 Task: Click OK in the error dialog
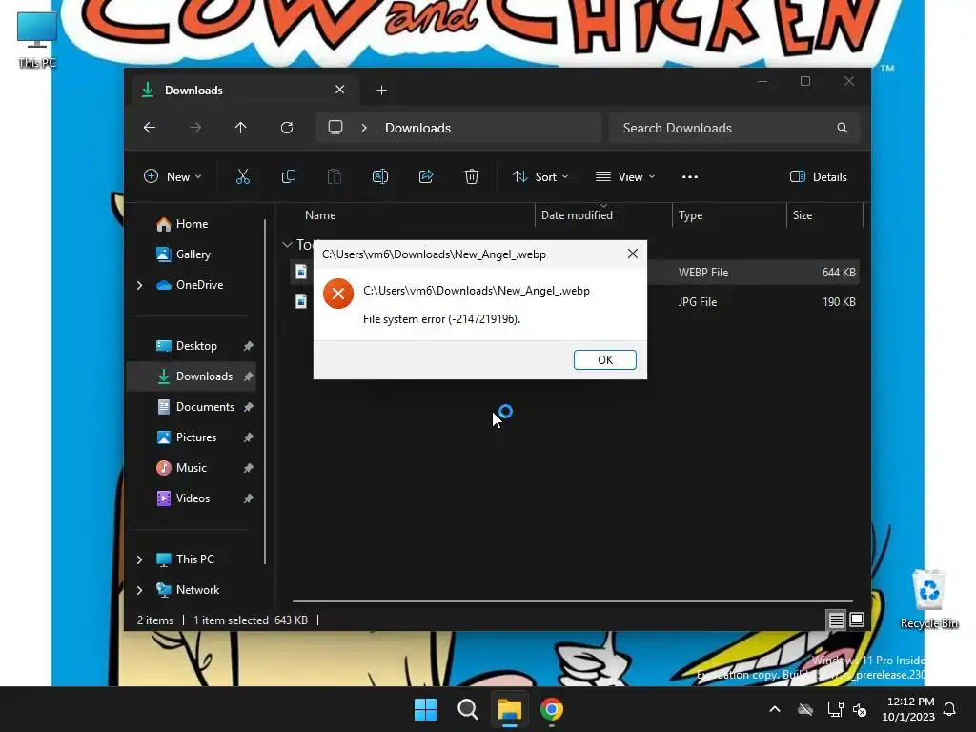pyautogui.click(x=604, y=359)
